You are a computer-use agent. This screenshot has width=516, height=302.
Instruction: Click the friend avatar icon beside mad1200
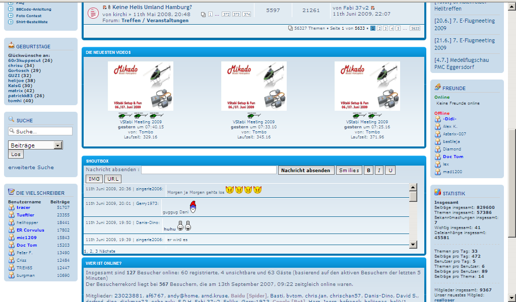coord(438,172)
